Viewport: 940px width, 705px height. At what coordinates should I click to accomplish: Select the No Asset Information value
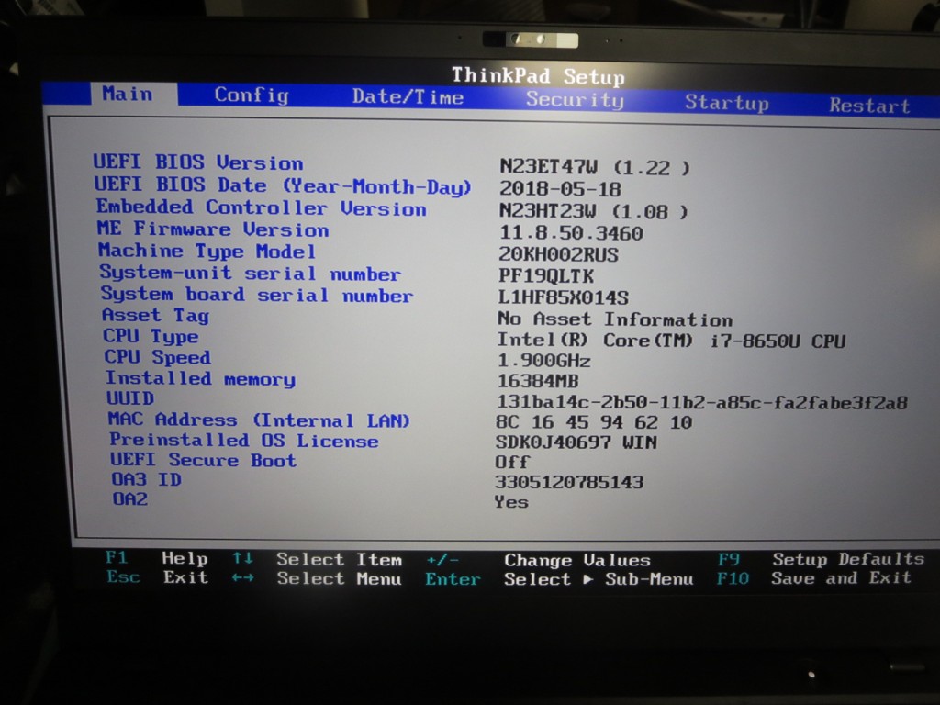(x=615, y=319)
